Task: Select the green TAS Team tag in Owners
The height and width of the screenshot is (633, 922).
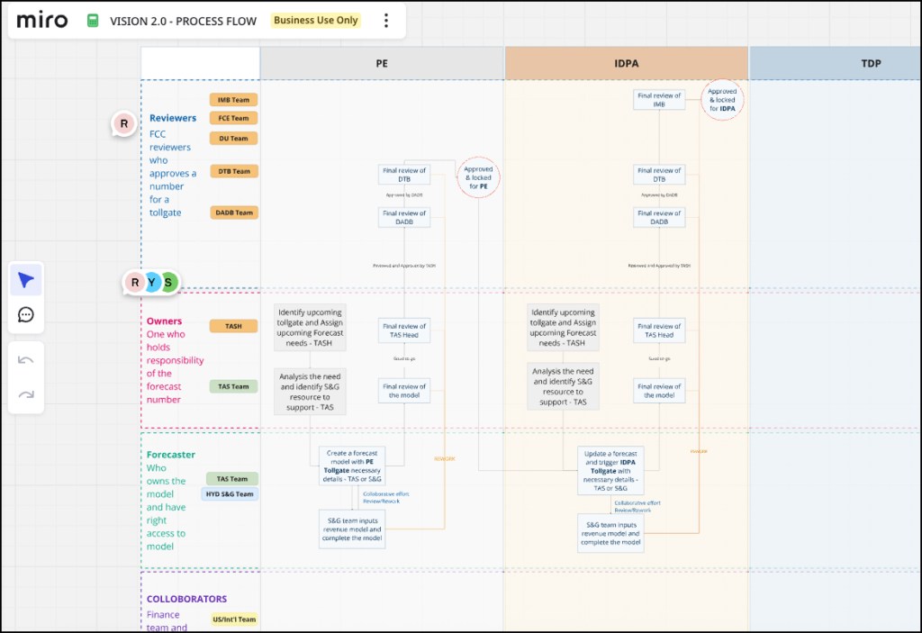Action: (233, 386)
